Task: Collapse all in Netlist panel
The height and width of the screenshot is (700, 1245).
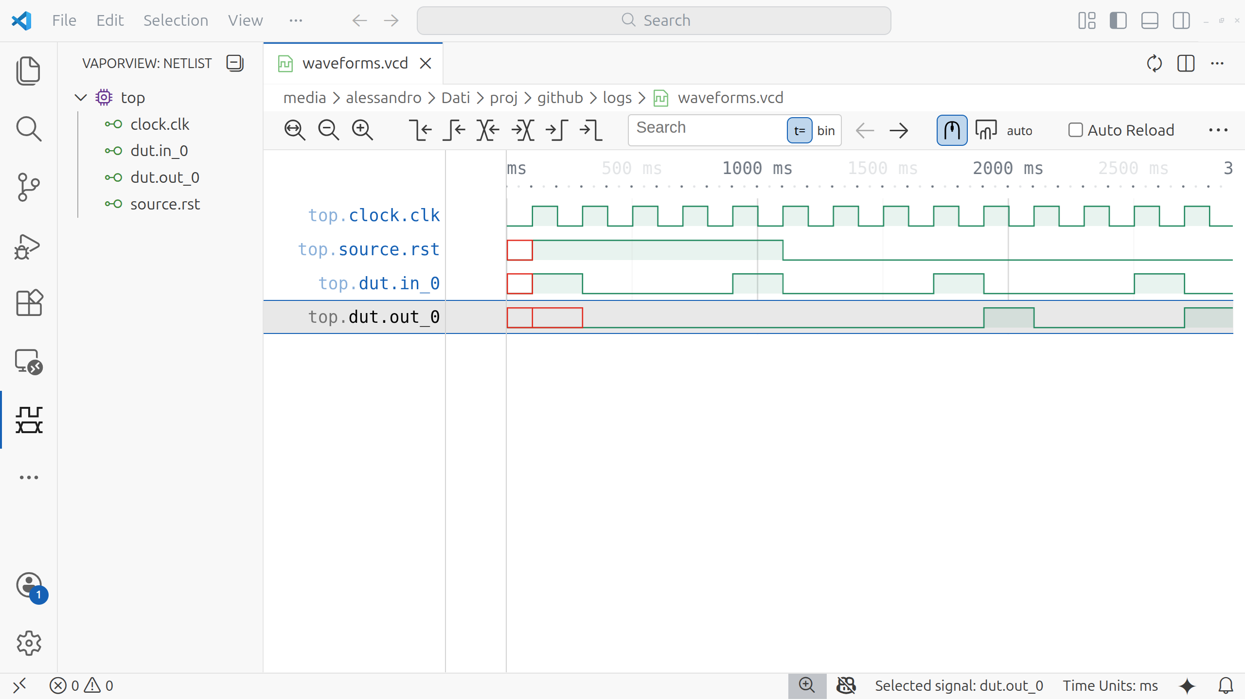Action: click(235, 63)
